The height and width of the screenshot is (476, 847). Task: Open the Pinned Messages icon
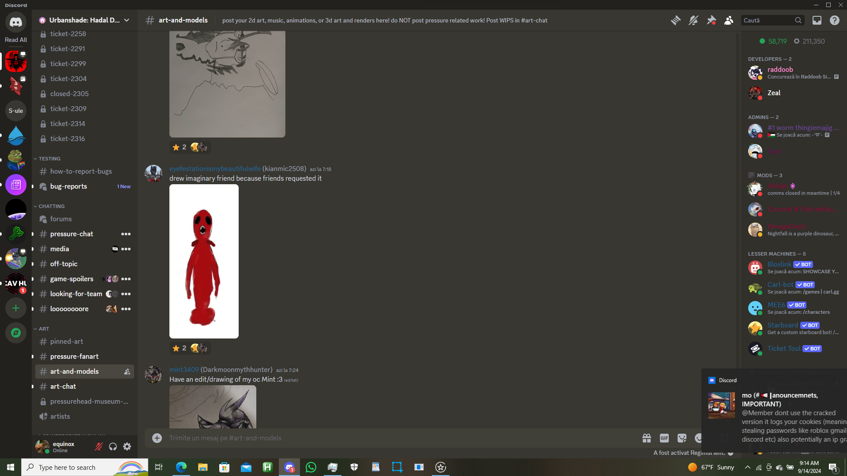[711, 20]
